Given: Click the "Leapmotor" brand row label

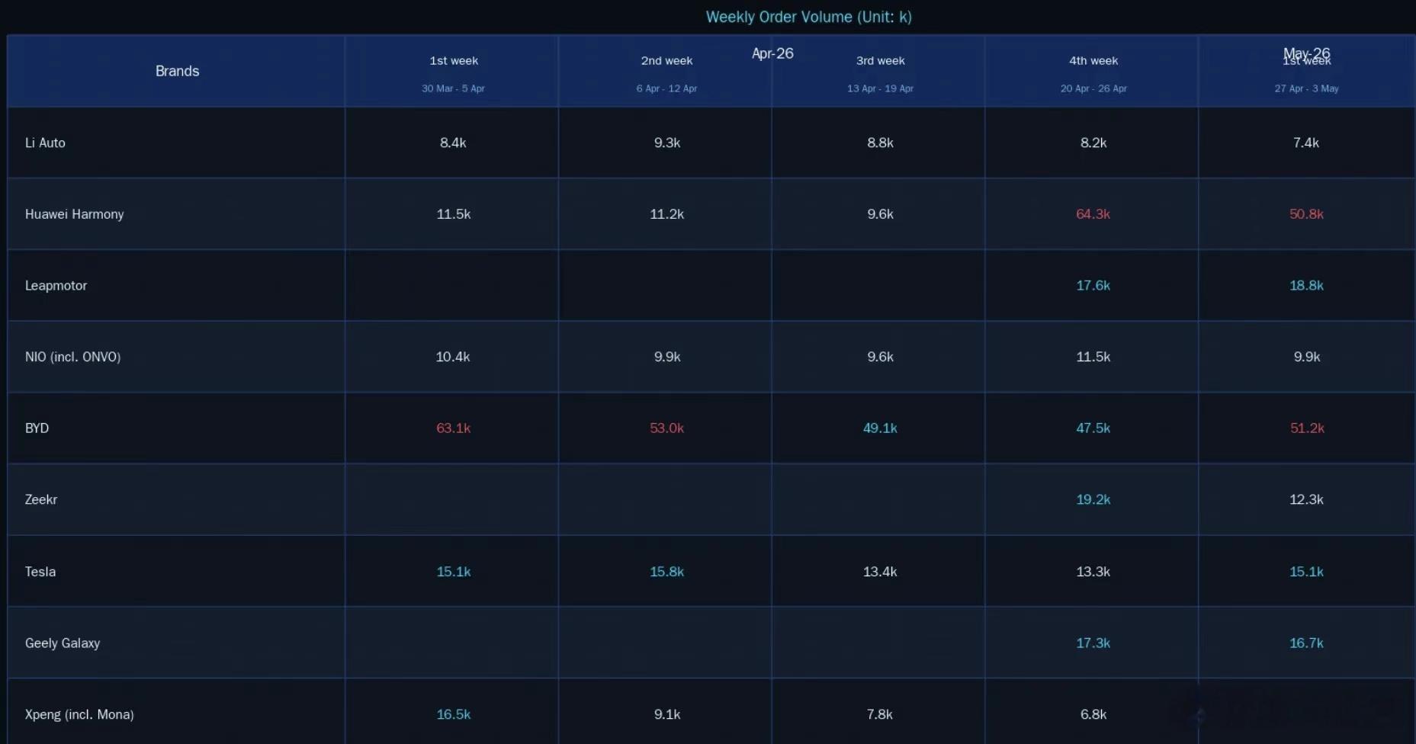Looking at the screenshot, I should click(x=56, y=286).
